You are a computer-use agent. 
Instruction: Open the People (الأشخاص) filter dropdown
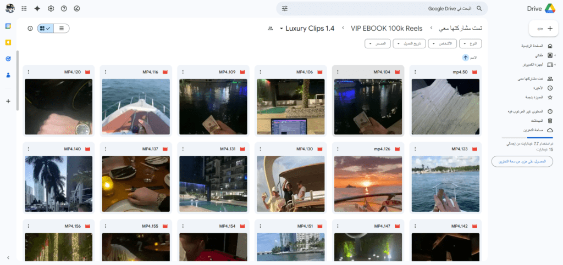pyautogui.click(x=441, y=43)
